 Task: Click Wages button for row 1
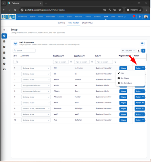click(x=123, y=68)
